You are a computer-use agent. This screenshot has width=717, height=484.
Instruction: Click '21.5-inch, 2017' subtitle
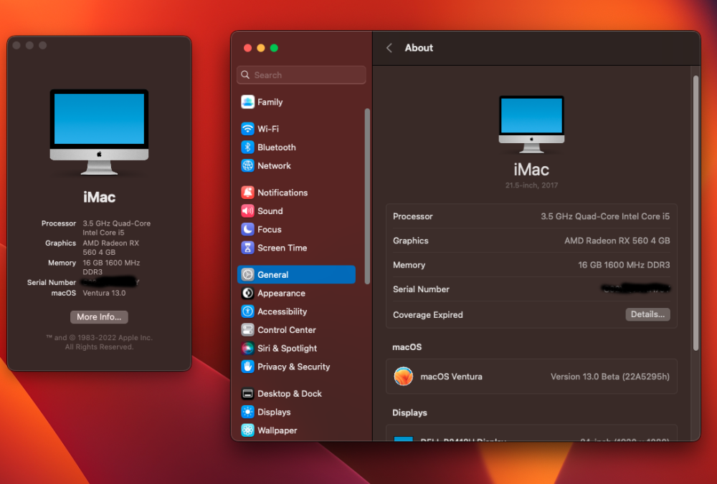[531, 185]
